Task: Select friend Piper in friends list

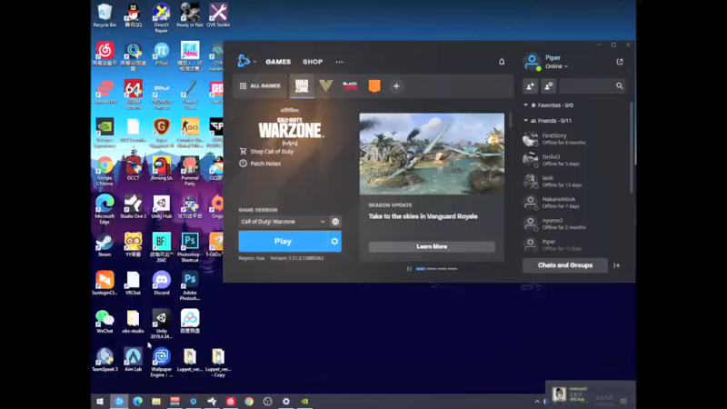Action: pyautogui.click(x=575, y=244)
